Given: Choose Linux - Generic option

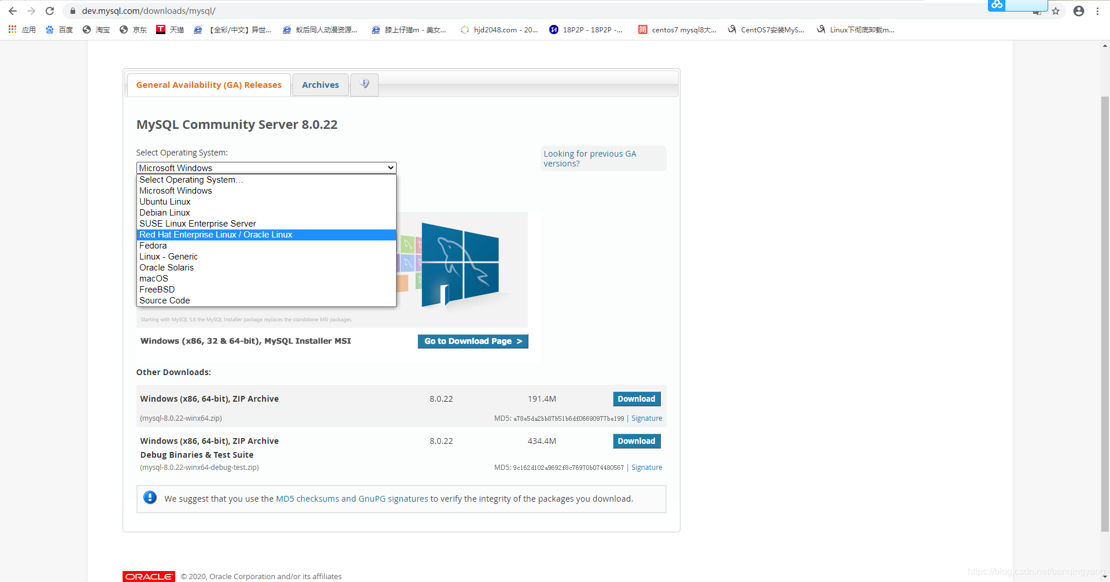Looking at the screenshot, I should 266,257.
